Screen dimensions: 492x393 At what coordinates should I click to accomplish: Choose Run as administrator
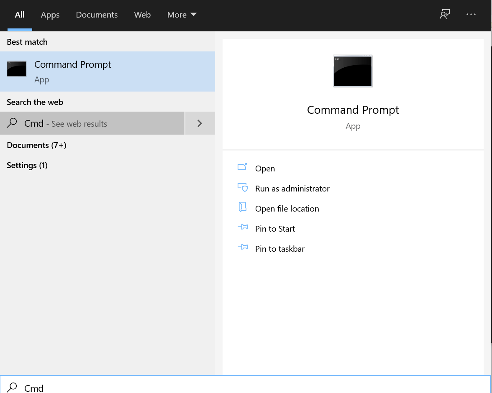(292, 189)
